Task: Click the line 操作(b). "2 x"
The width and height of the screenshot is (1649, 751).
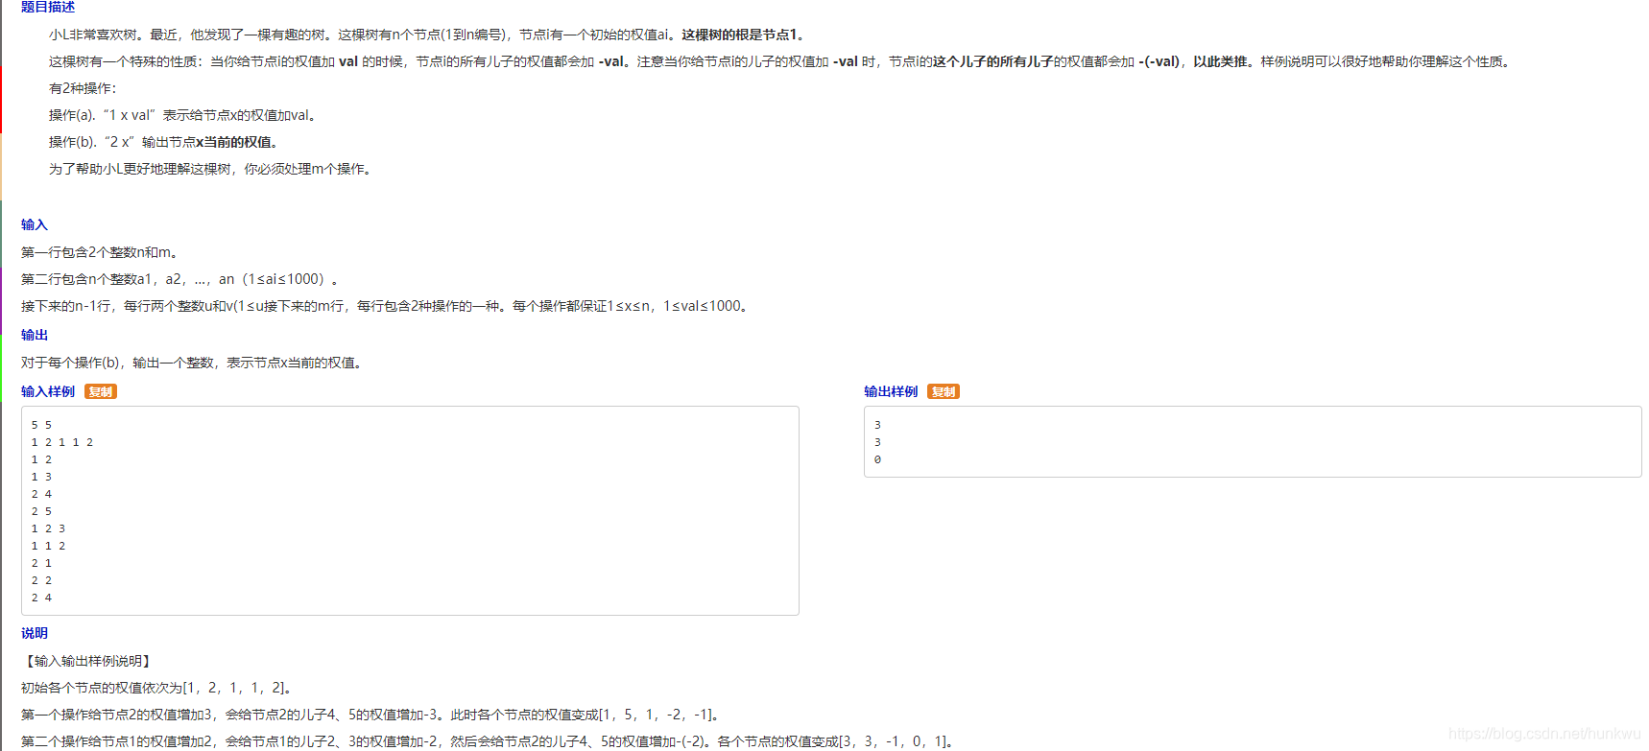Action: pos(165,142)
